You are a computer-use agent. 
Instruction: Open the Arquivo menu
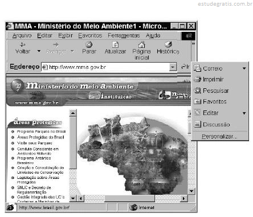coord(22,35)
